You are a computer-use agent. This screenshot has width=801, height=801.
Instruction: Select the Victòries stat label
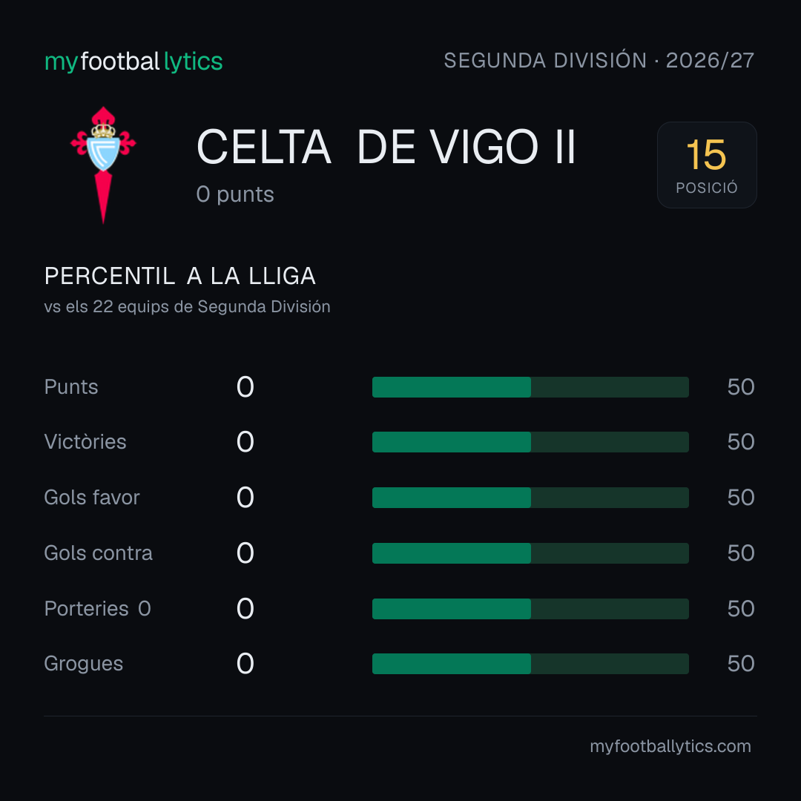85,442
